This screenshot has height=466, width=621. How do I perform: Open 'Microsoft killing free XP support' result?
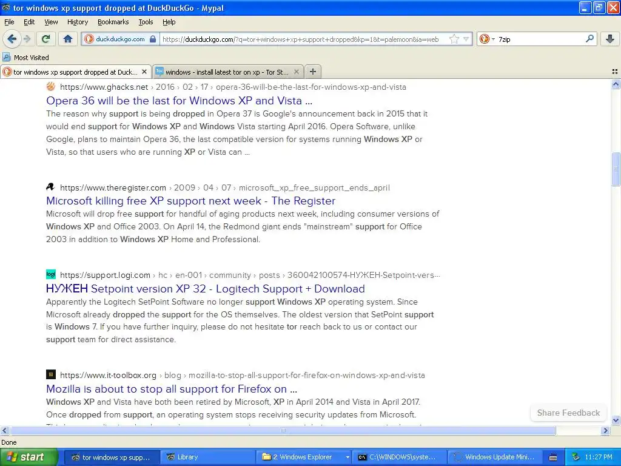pyautogui.click(x=190, y=201)
